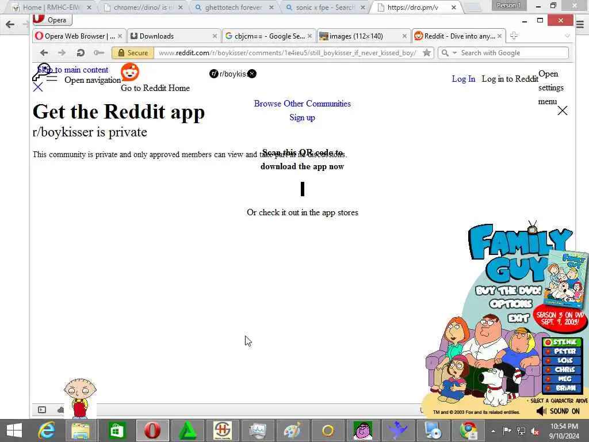Click the Opera address bar URL
The width and height of the screenshot is (589, 442).
coord(287,53)
